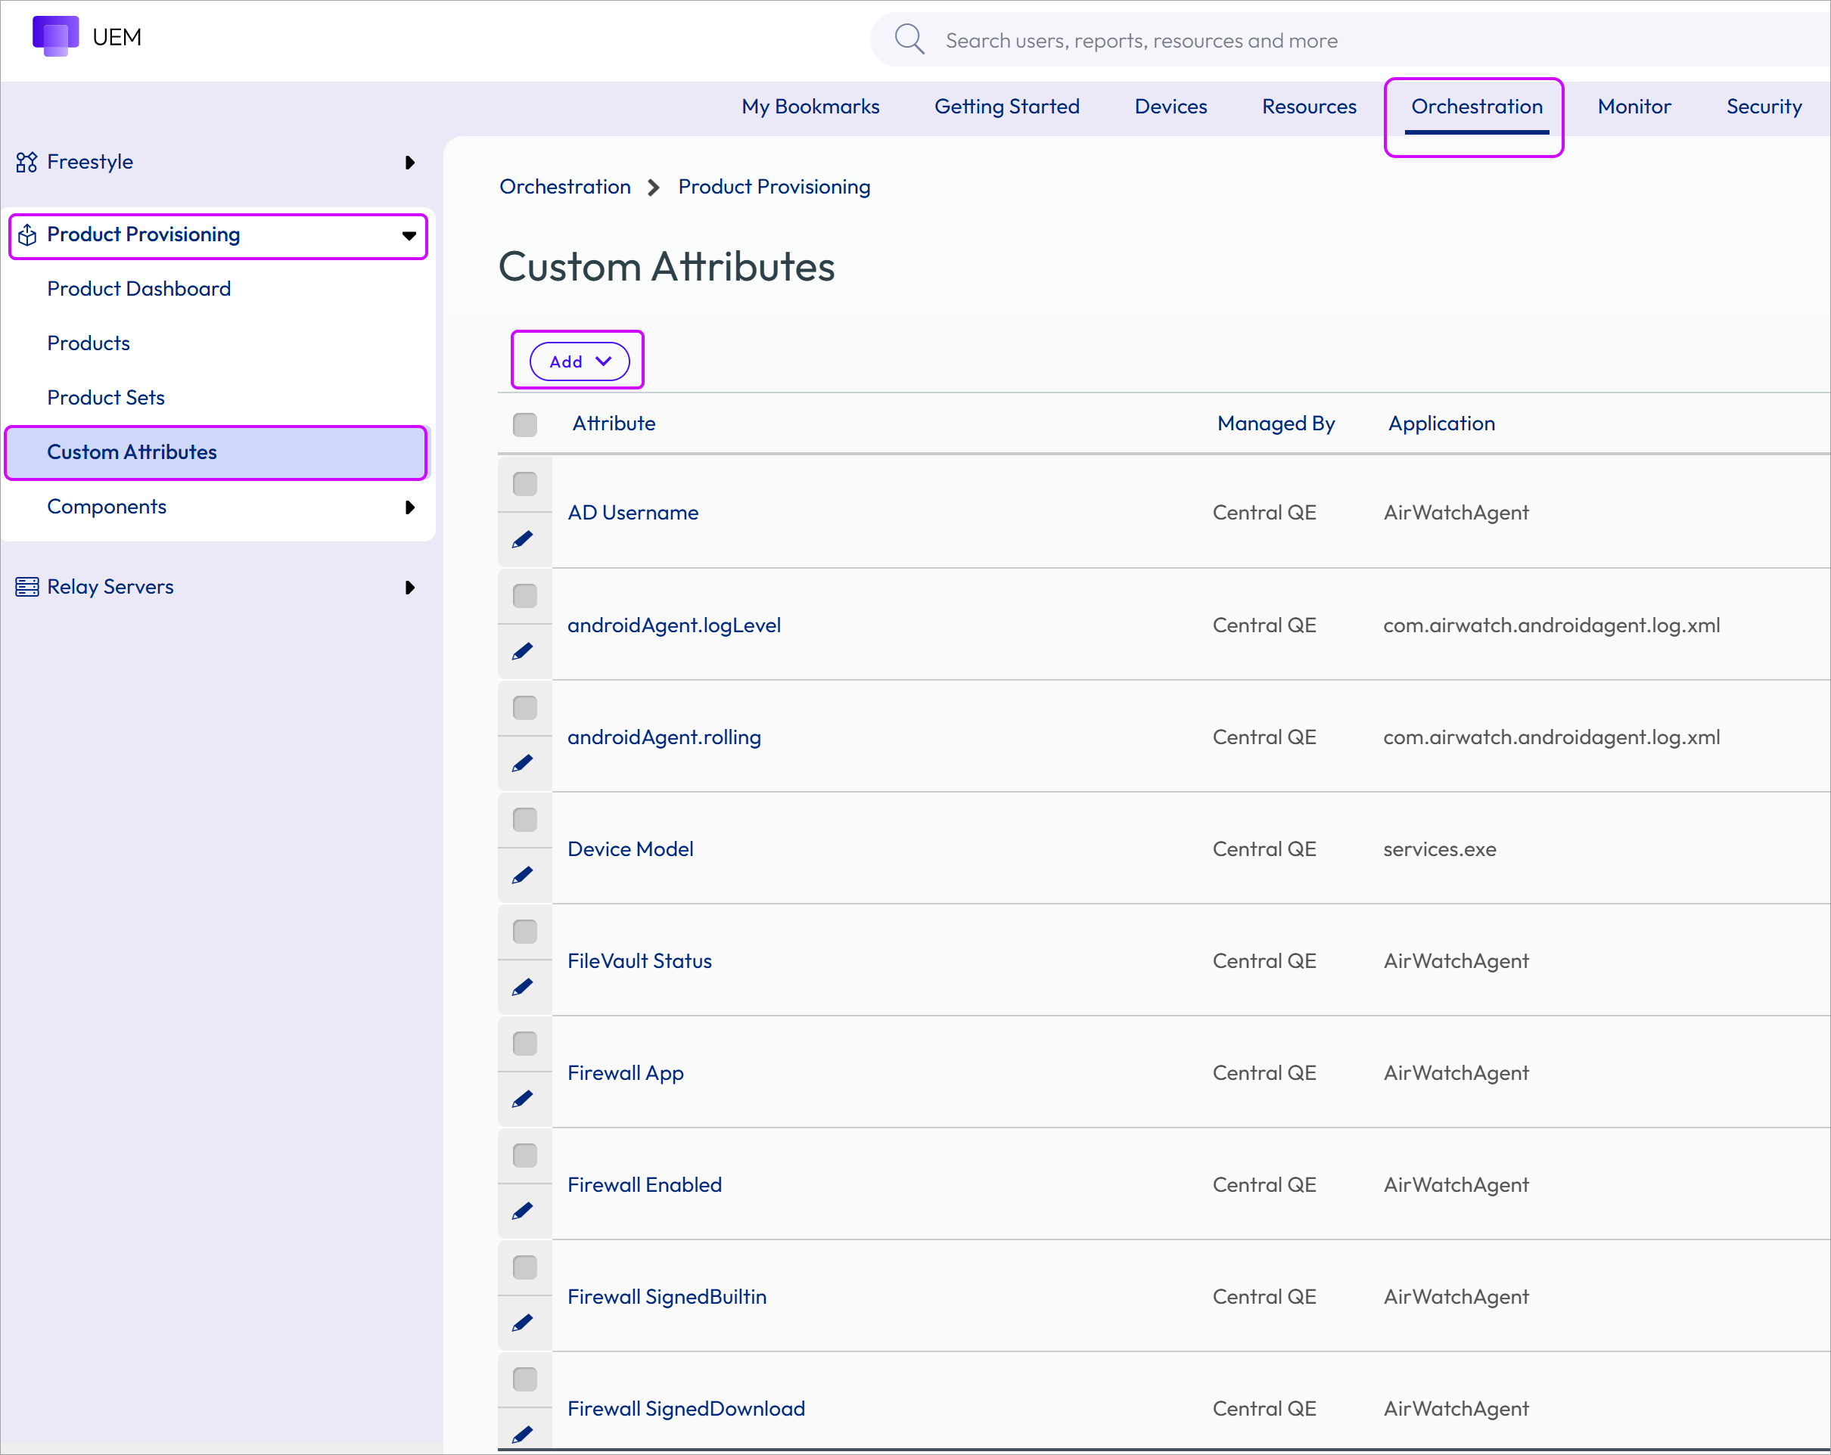Open the Add dropdown button
The height and width of the screenshot is (1455, 1831).
[x=580, y=361]
